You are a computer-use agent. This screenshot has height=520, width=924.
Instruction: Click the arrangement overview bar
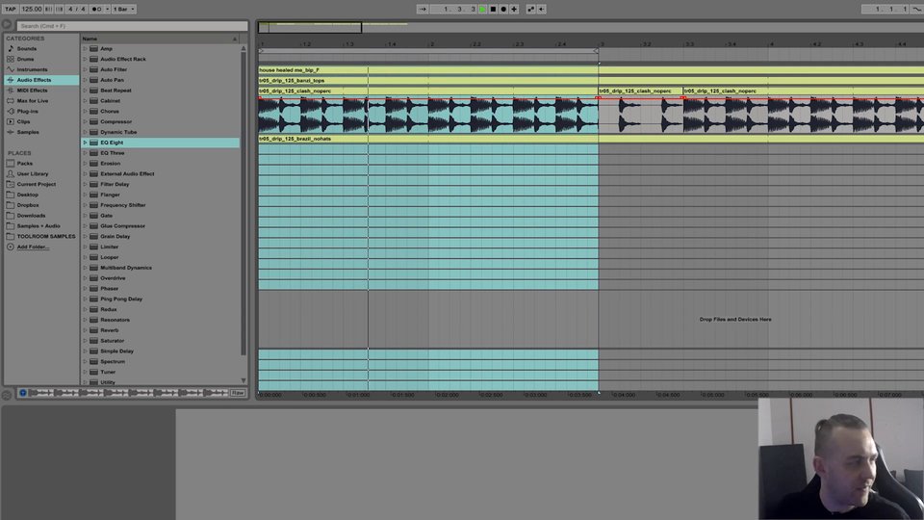(x=590, y=27)
